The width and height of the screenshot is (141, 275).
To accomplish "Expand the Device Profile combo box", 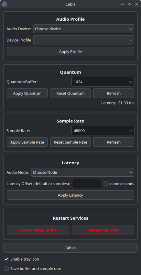I will 84,40.
